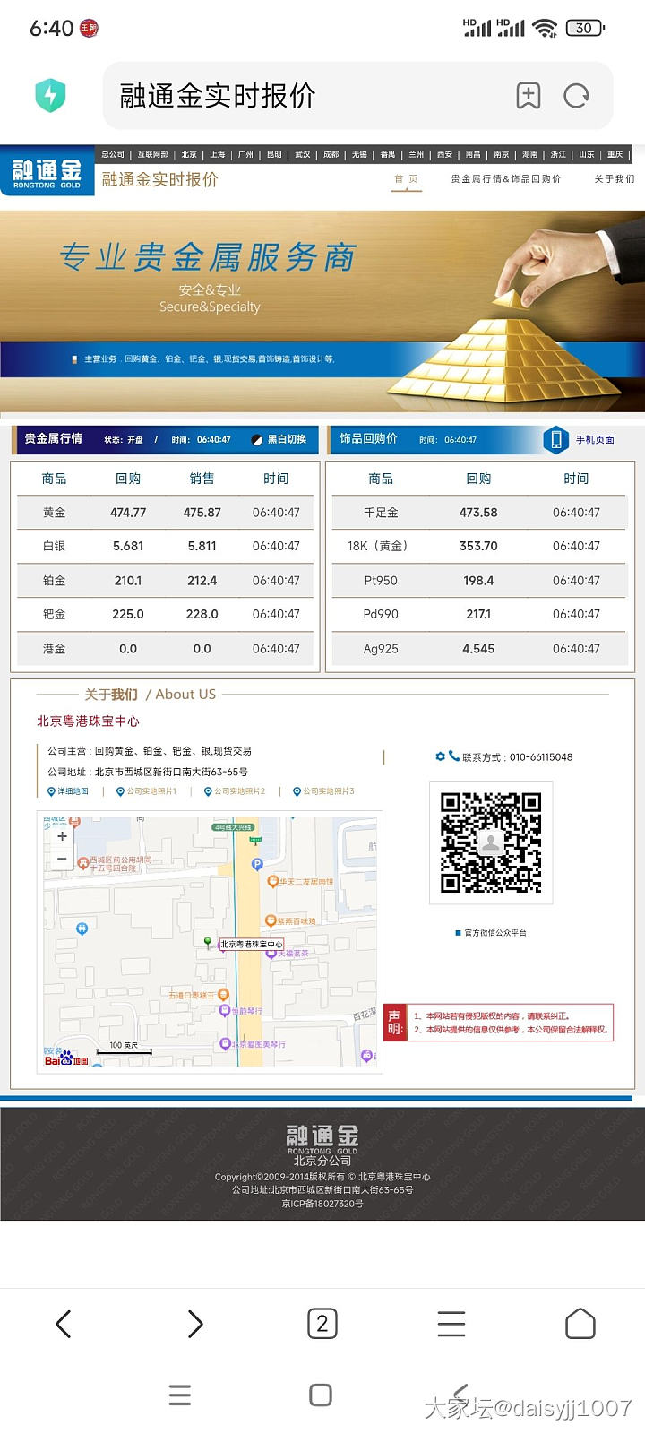645x1434 pixels.
Task: Click the 铂金 selling price 212.4
Action: click(x=202, y=581)
